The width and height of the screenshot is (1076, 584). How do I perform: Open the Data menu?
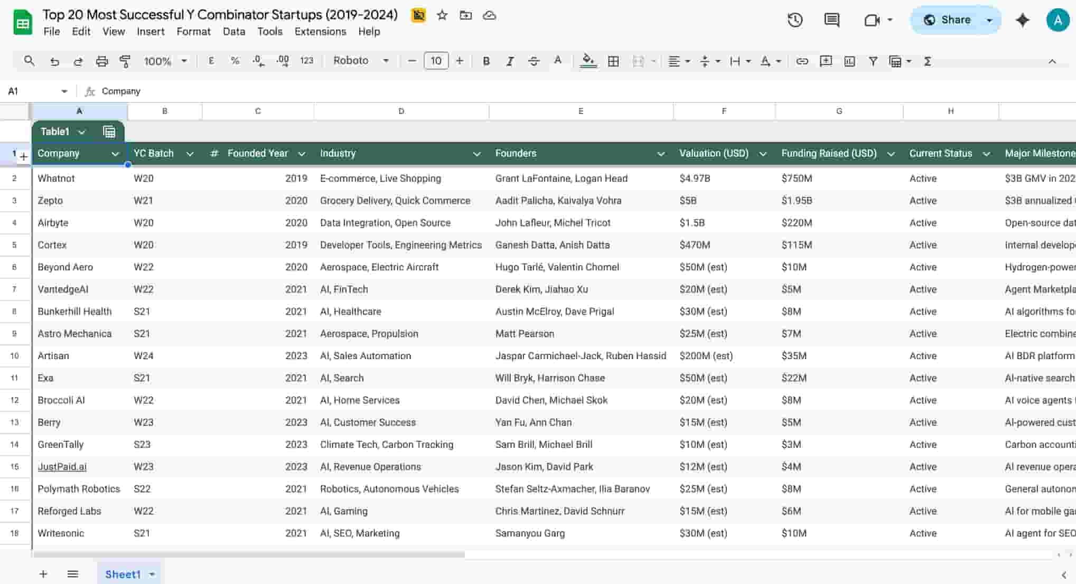(234, 32)
